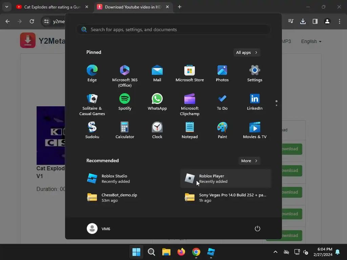Image resolution: width=347 pixels, height=260 pixels.
Task: Click the Y2Meta logo on the page
Action: pyautogui.click(x=28, y=40)
